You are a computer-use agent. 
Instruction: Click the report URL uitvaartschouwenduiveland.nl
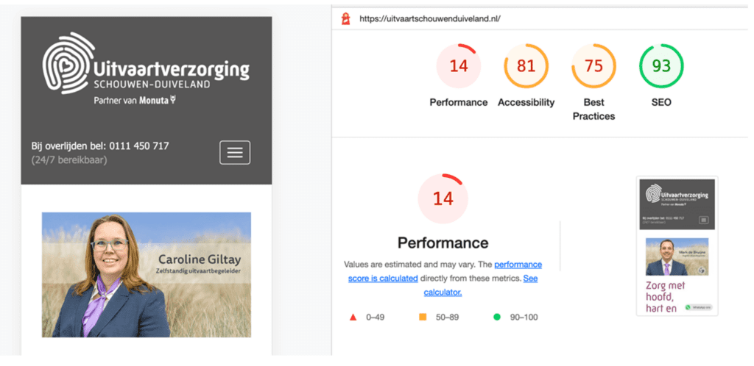point(429,19)
